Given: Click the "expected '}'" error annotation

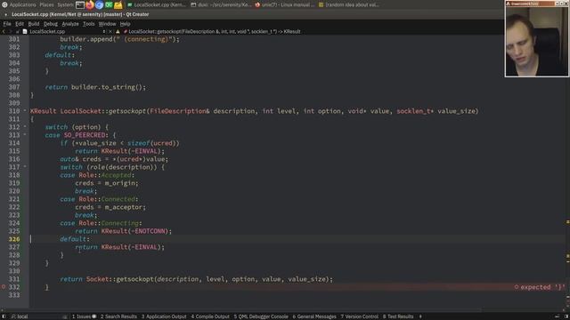Looking at the screenshot, I should click(x=540, y=287).
